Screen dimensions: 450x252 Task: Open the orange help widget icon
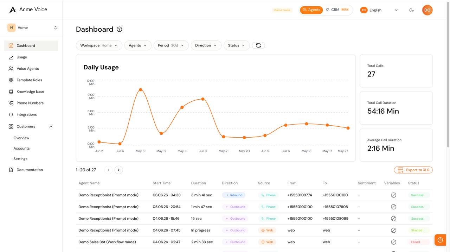(440, 240)
